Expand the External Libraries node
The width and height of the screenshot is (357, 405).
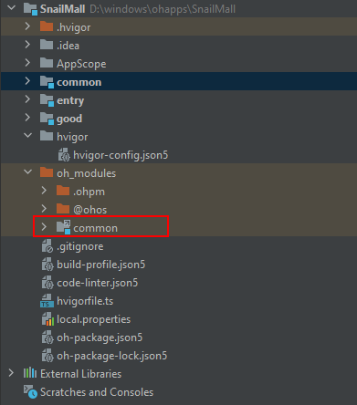coord(11,373)
